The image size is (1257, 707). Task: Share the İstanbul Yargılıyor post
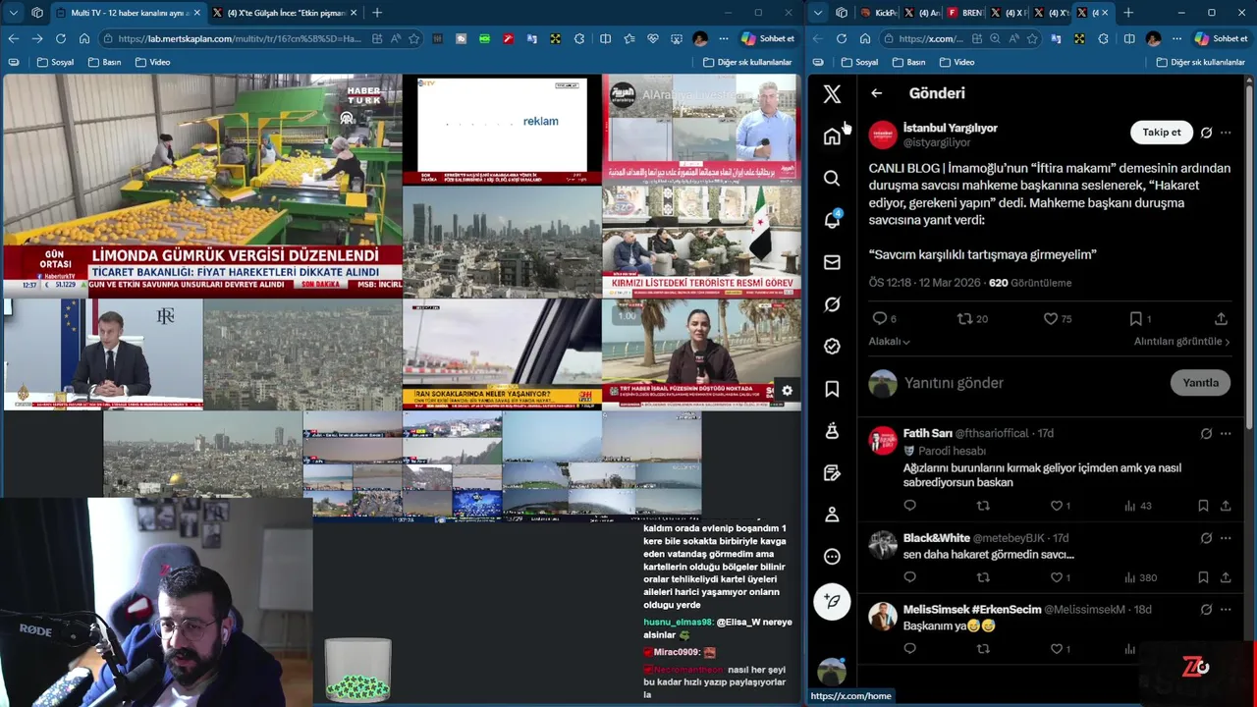[x=1221, y=318]
